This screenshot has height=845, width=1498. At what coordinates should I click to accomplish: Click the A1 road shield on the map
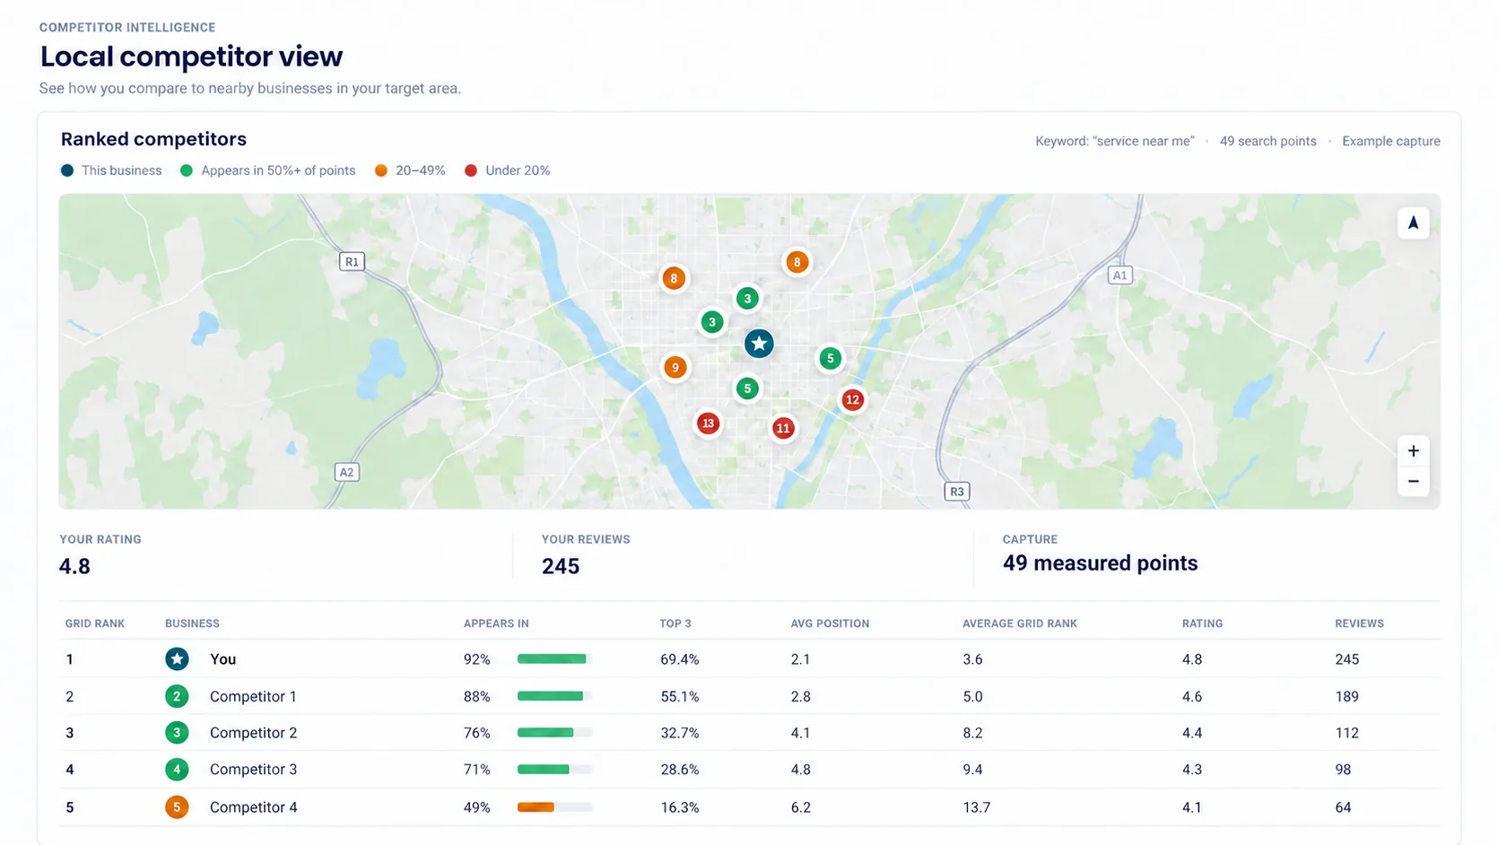(1119, 275)
